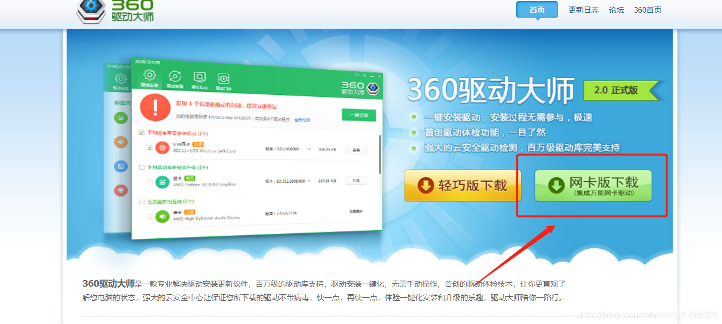Toggle the 下列驱动有新版本升级 group checkbox
This screenshot has height=324, width=722.
tap(142, 167)
